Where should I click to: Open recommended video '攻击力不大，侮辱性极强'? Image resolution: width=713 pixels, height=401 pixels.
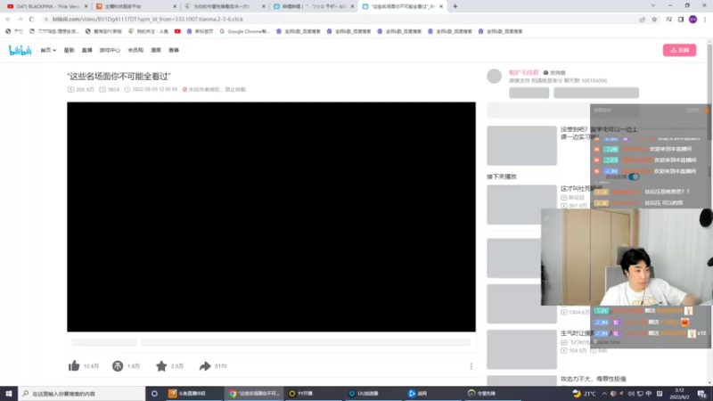coord(594,379)
